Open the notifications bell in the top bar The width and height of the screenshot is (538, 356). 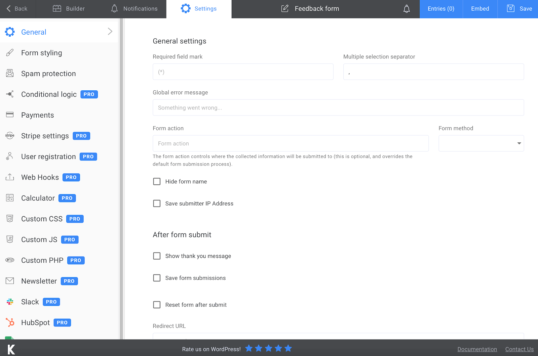pos(406,9)
